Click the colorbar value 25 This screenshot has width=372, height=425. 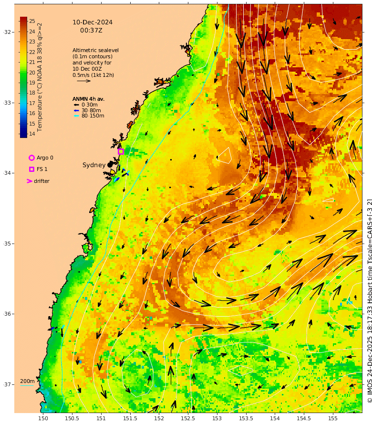click(32, 21)
